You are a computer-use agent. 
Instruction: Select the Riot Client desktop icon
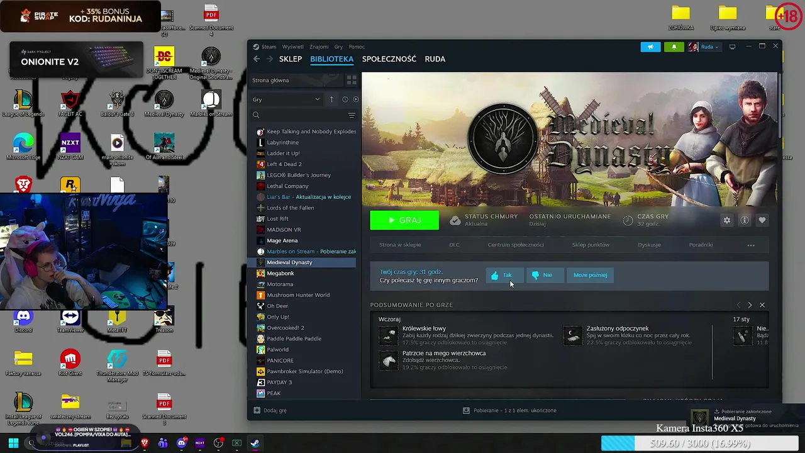[x=70, y=363]
